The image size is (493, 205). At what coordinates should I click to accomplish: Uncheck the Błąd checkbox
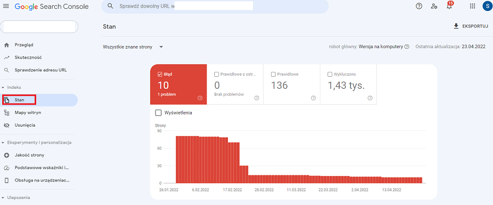point(159,75)
